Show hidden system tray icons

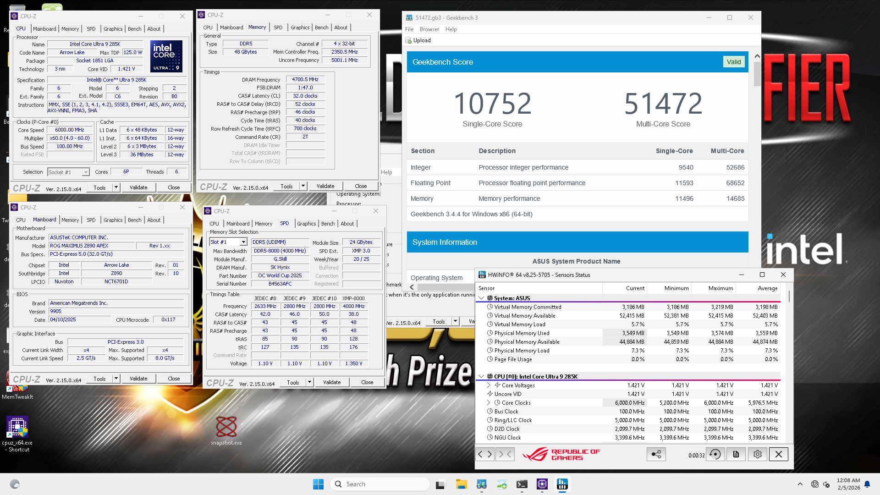800,484
